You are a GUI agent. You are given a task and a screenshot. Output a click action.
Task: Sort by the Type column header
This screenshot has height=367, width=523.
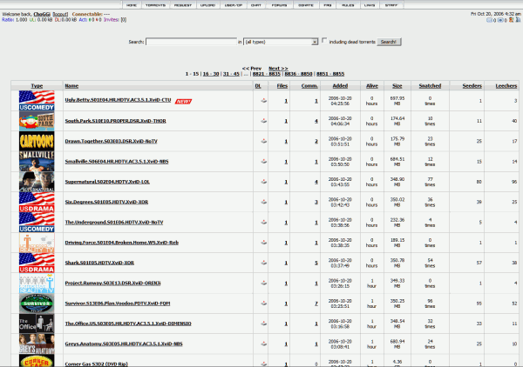pos(37,86)
